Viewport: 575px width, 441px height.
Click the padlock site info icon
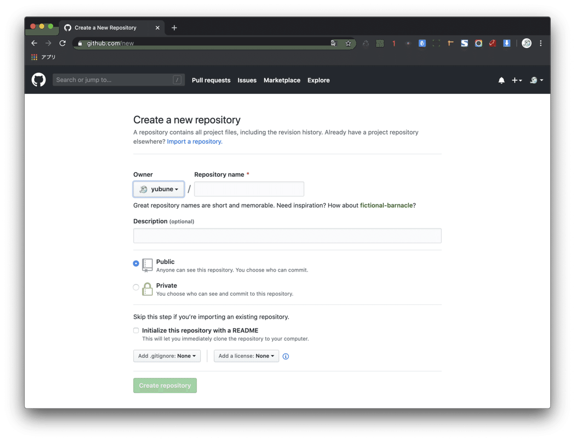click(80, 43)
